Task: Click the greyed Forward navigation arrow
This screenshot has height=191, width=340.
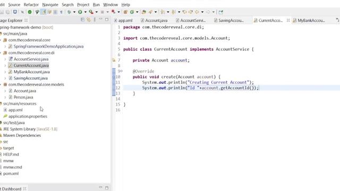Action: 208,12
